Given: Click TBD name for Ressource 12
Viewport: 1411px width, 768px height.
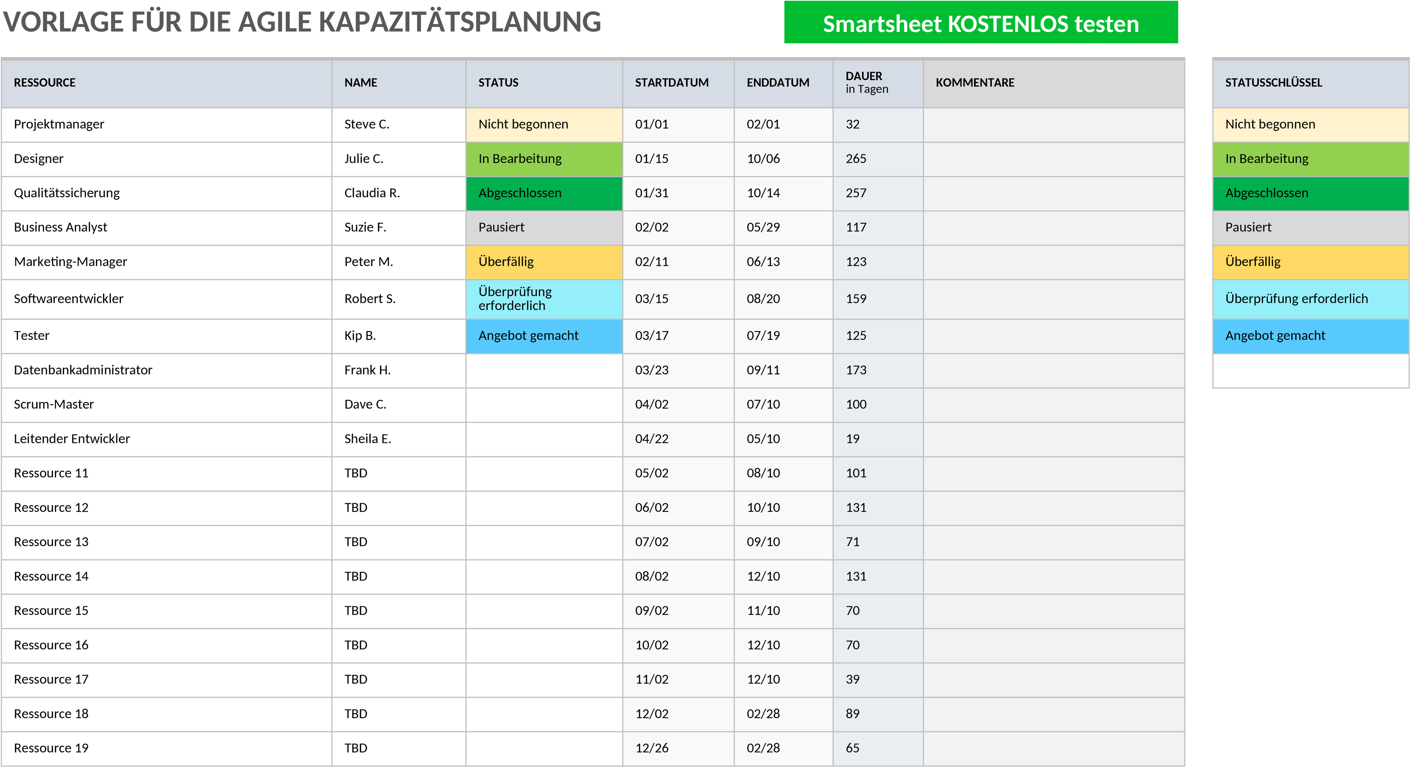Looking at the screenshot, I should pyautogui.click(x=399, y=508).
